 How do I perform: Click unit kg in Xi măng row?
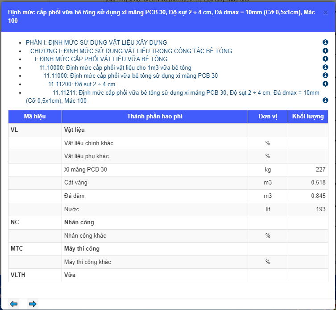tap(268, 170)
